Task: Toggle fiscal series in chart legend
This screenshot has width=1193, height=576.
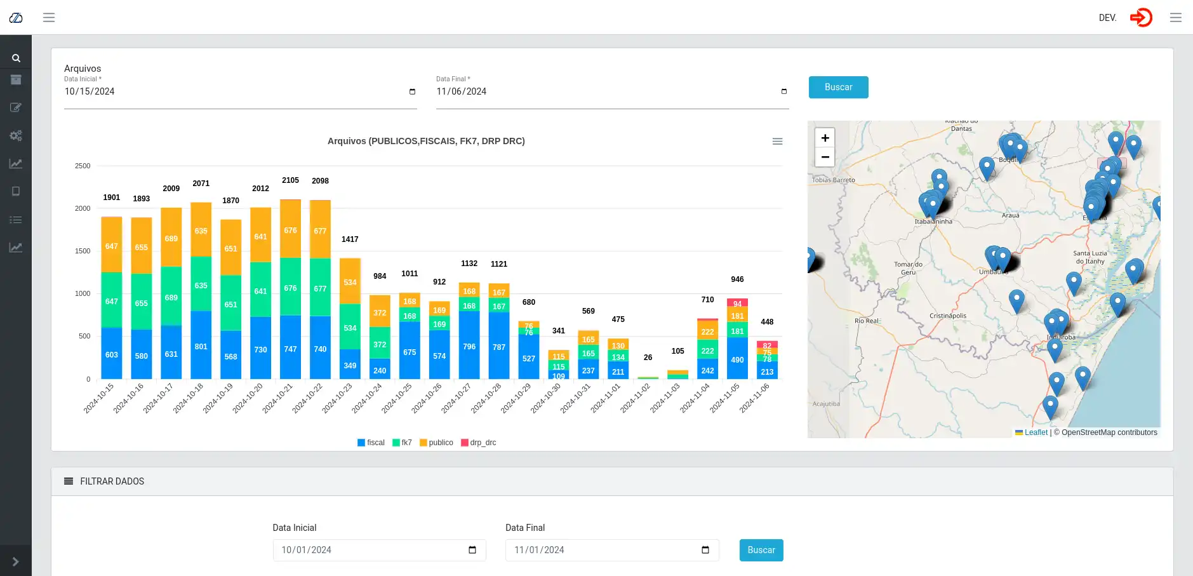Action: tap(371, 443)
